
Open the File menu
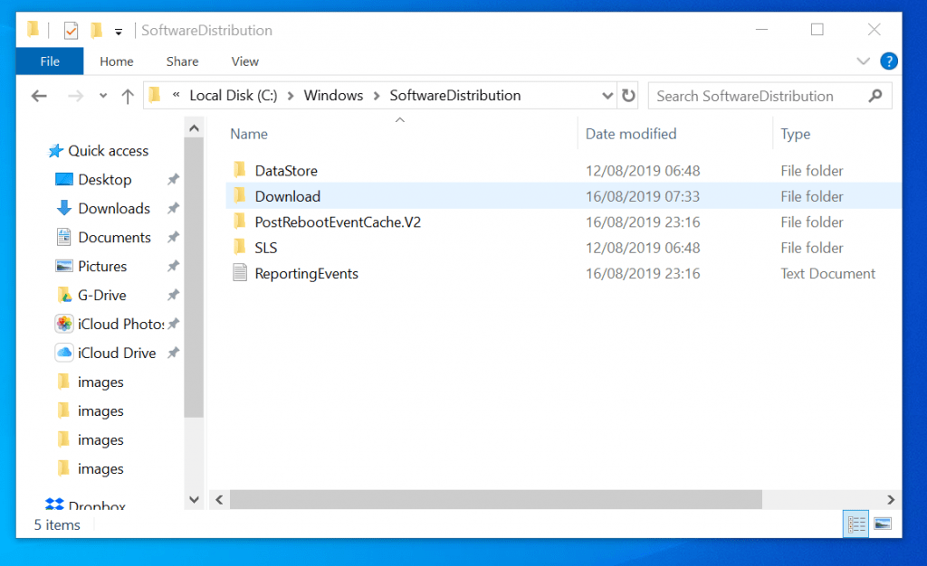[x=50, y=61]
